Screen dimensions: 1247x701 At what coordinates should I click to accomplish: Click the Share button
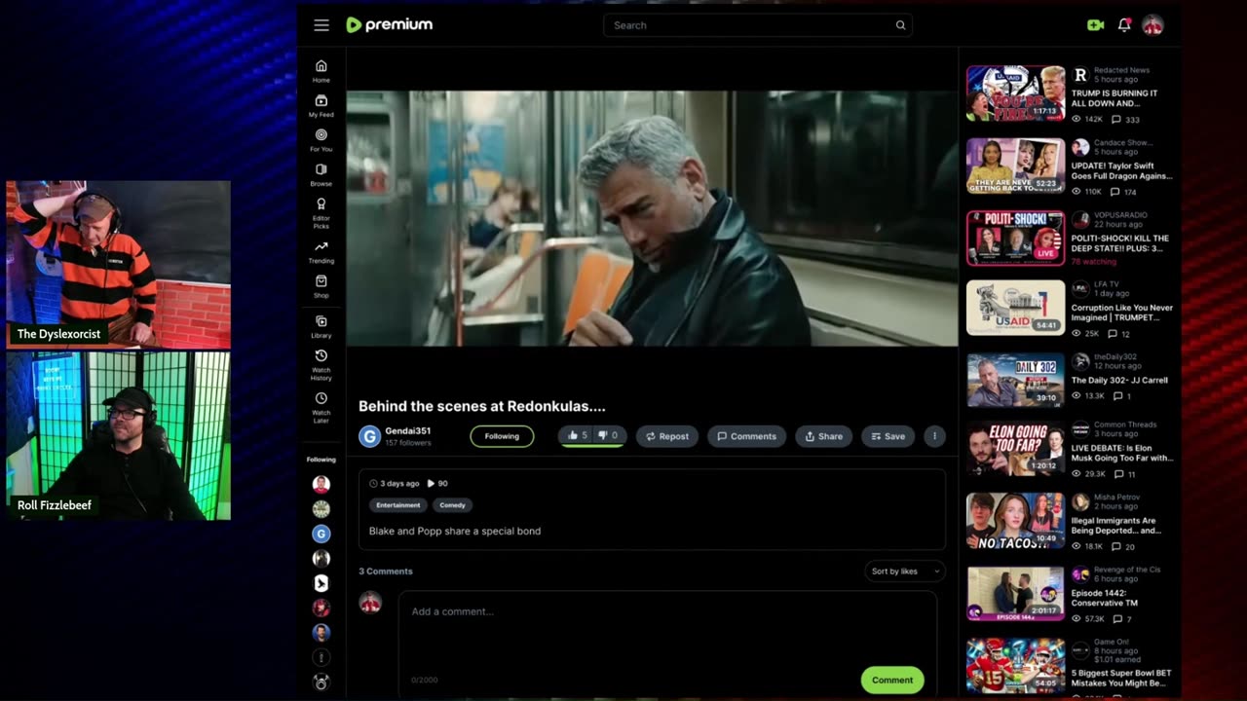pos(824,436)
